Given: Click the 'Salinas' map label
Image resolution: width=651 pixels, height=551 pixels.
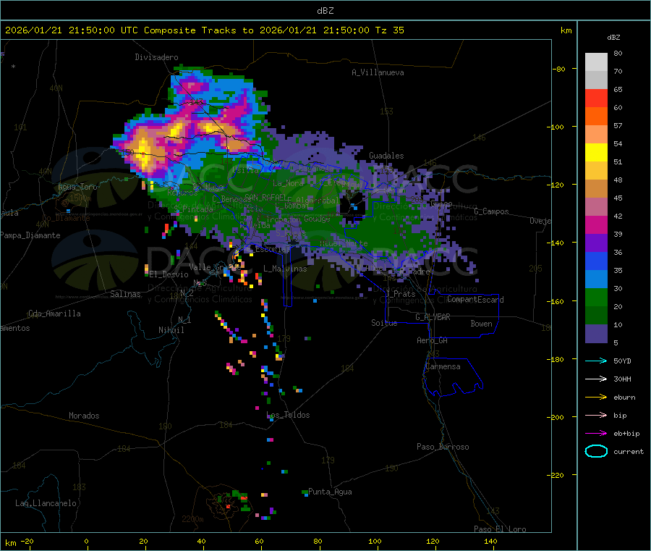Looking at the screenshot, I should pyautogui.click(x=125, y=294).
